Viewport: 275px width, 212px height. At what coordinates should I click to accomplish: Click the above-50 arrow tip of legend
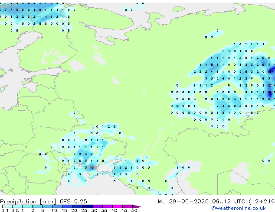coord(137,206)
